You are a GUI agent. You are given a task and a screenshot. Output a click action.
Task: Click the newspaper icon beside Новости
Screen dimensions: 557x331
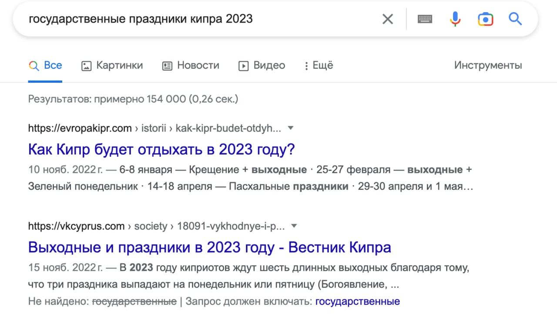pos(167,66)
